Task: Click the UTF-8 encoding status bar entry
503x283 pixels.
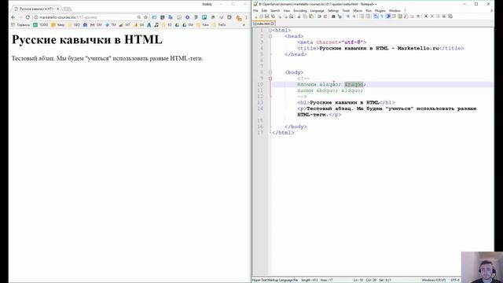Action: pos(455,280)
